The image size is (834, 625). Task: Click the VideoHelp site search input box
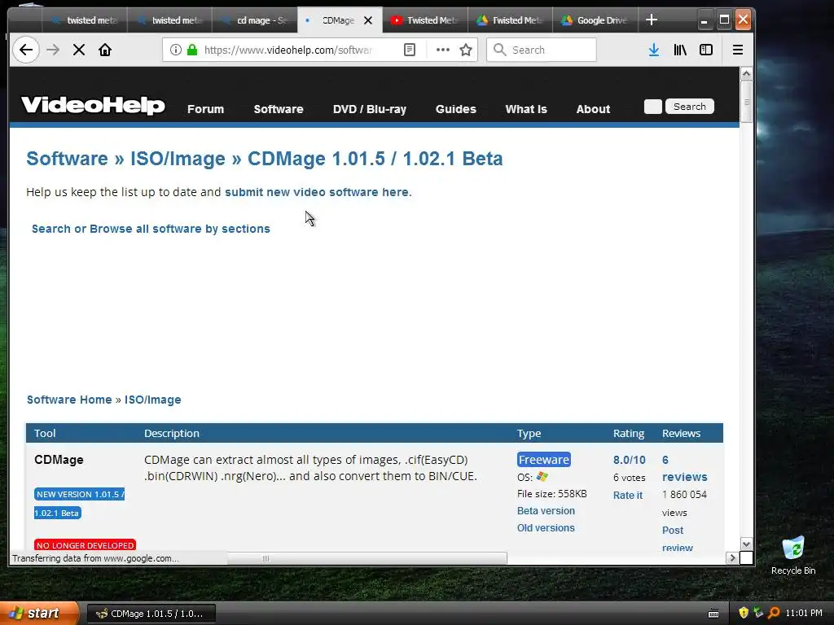[652, 107]
